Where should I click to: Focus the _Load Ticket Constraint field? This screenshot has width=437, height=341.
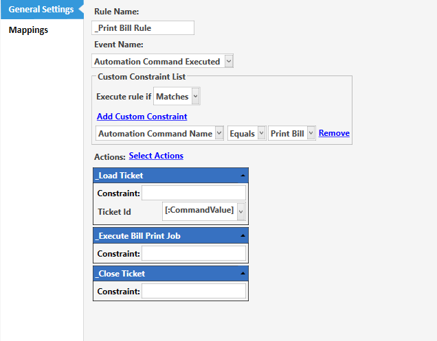coord(193,193)
